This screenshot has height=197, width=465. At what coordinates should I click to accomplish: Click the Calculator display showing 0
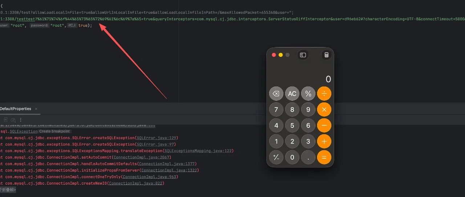click(x=328, y=79)
